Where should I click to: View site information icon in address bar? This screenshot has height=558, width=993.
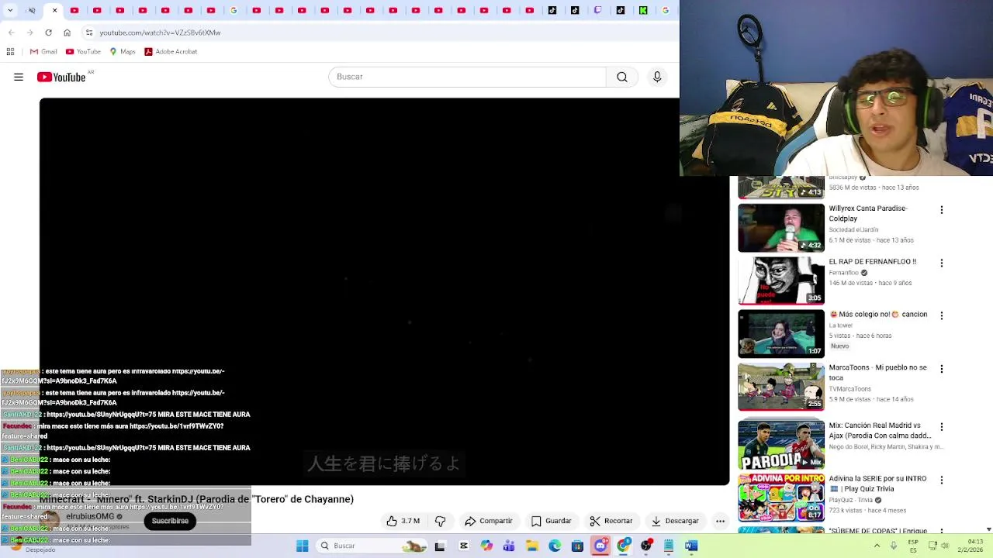(x=89, y=33)
